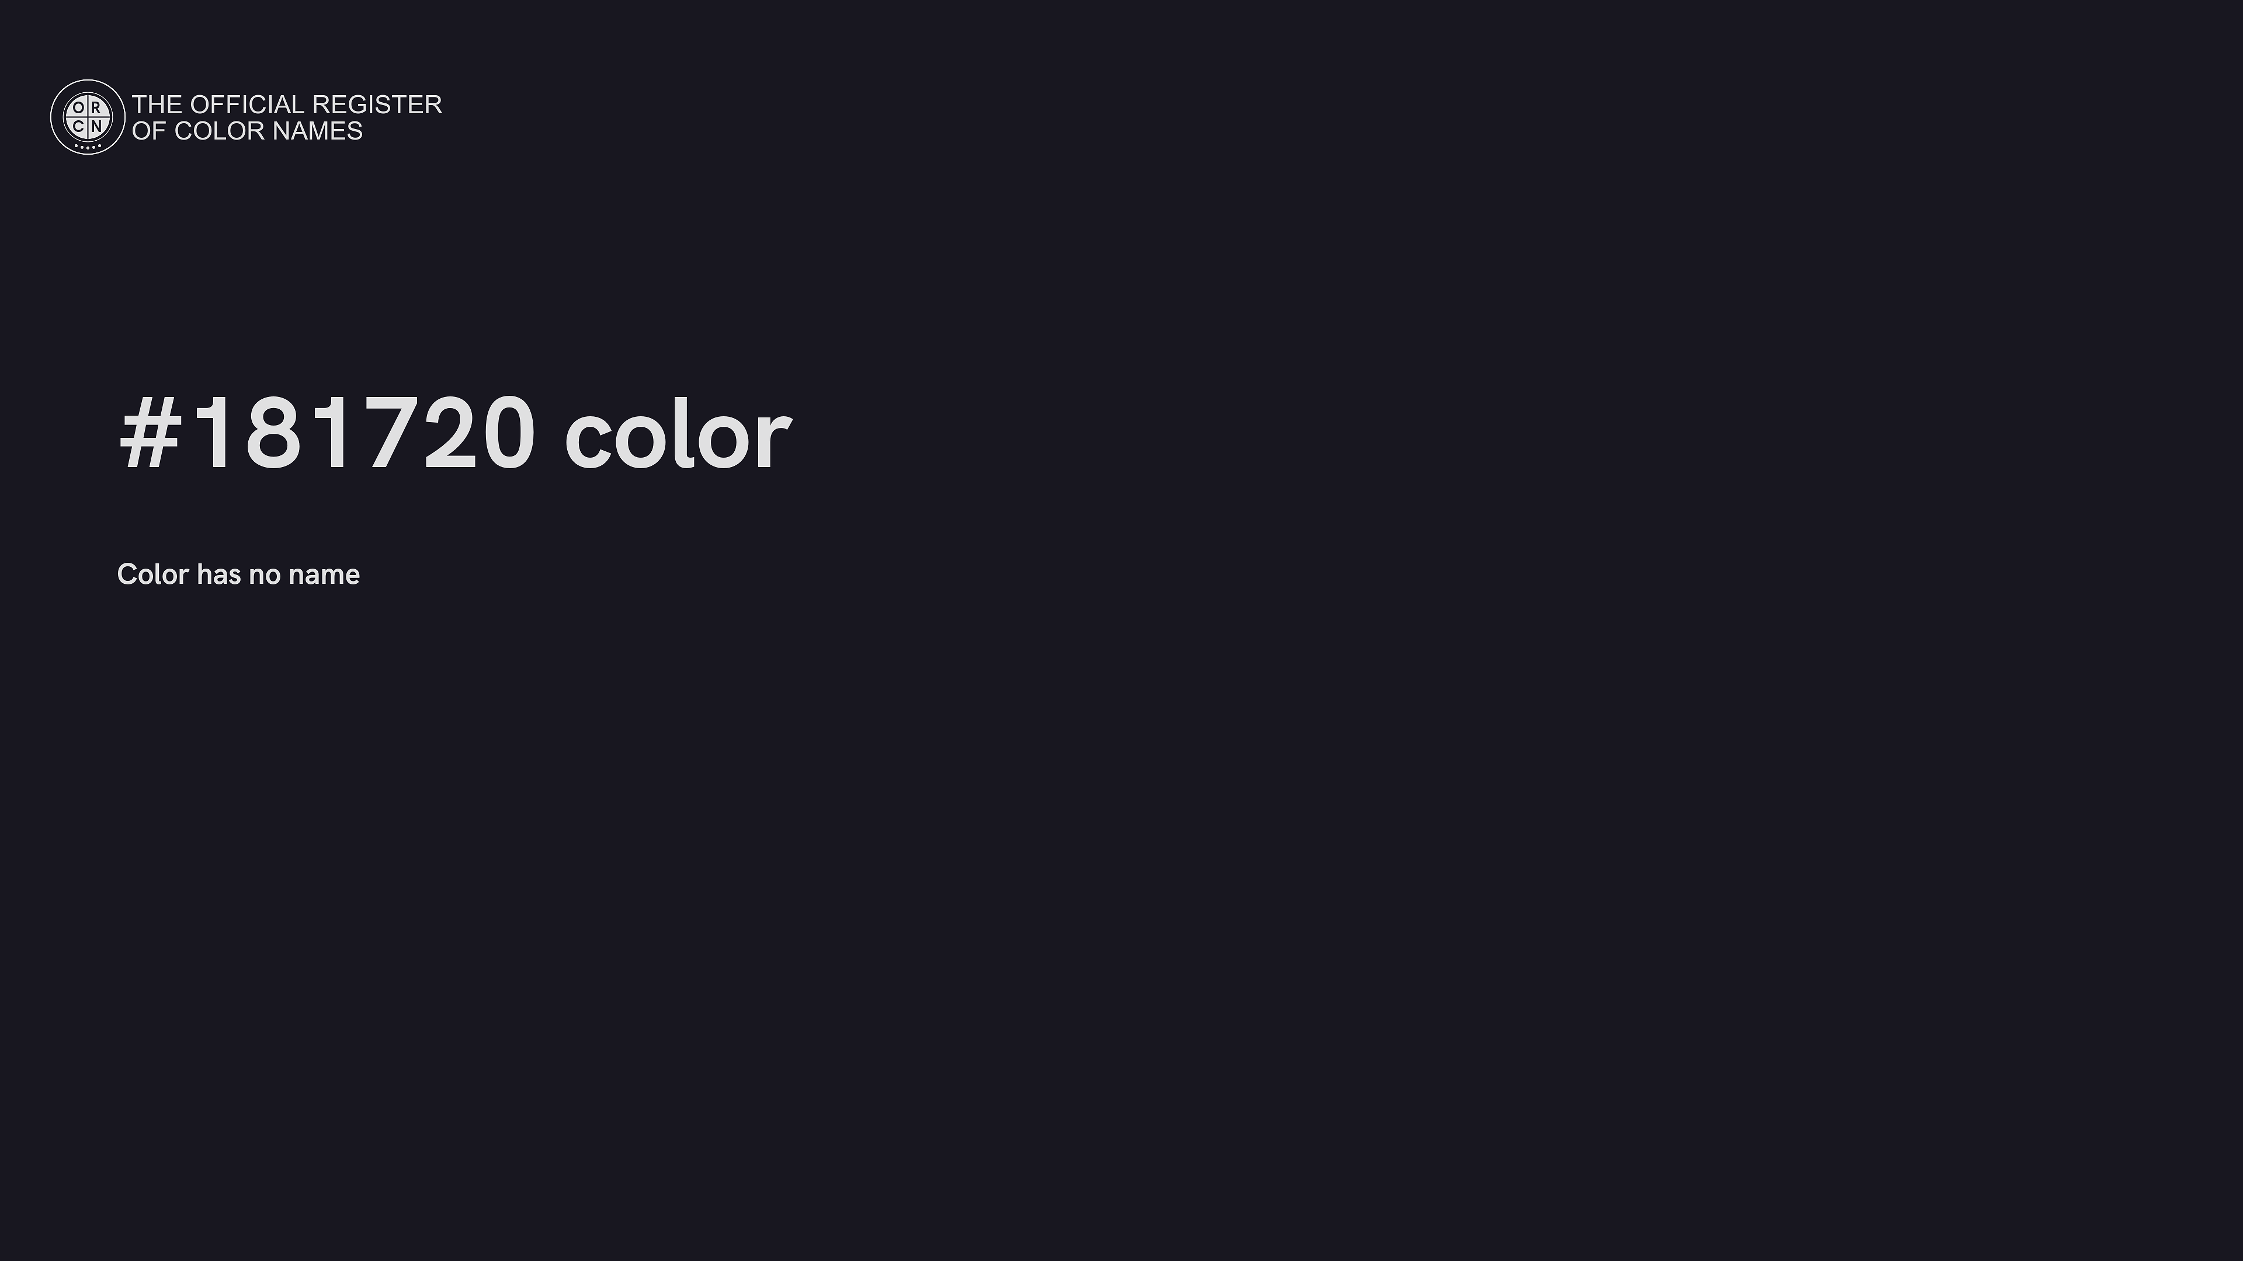Click the word REGISTER in the header
This screenshot has height=1261, width=2243.
376,104
